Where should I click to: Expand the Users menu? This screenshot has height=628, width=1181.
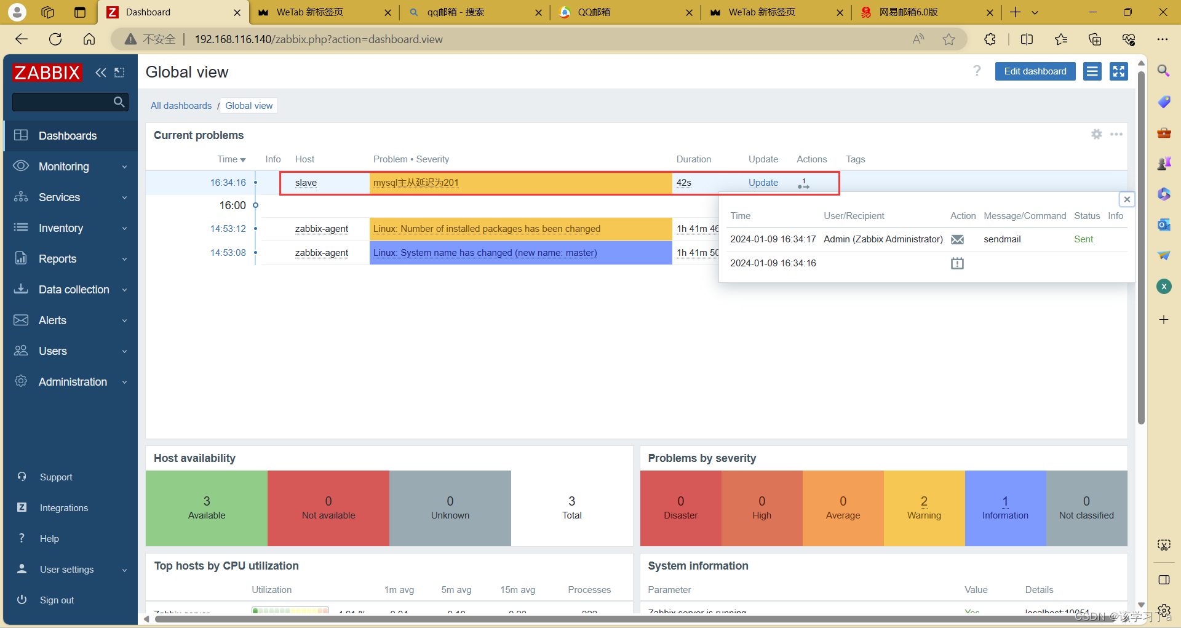coord(71,351)
